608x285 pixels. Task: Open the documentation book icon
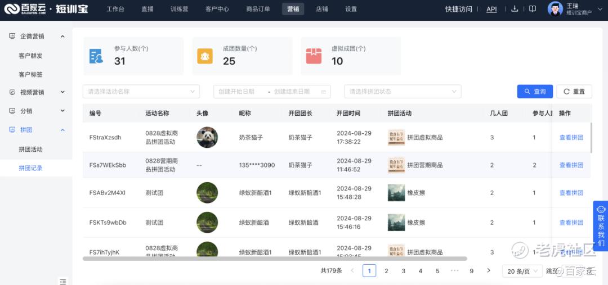click(532, 9)
